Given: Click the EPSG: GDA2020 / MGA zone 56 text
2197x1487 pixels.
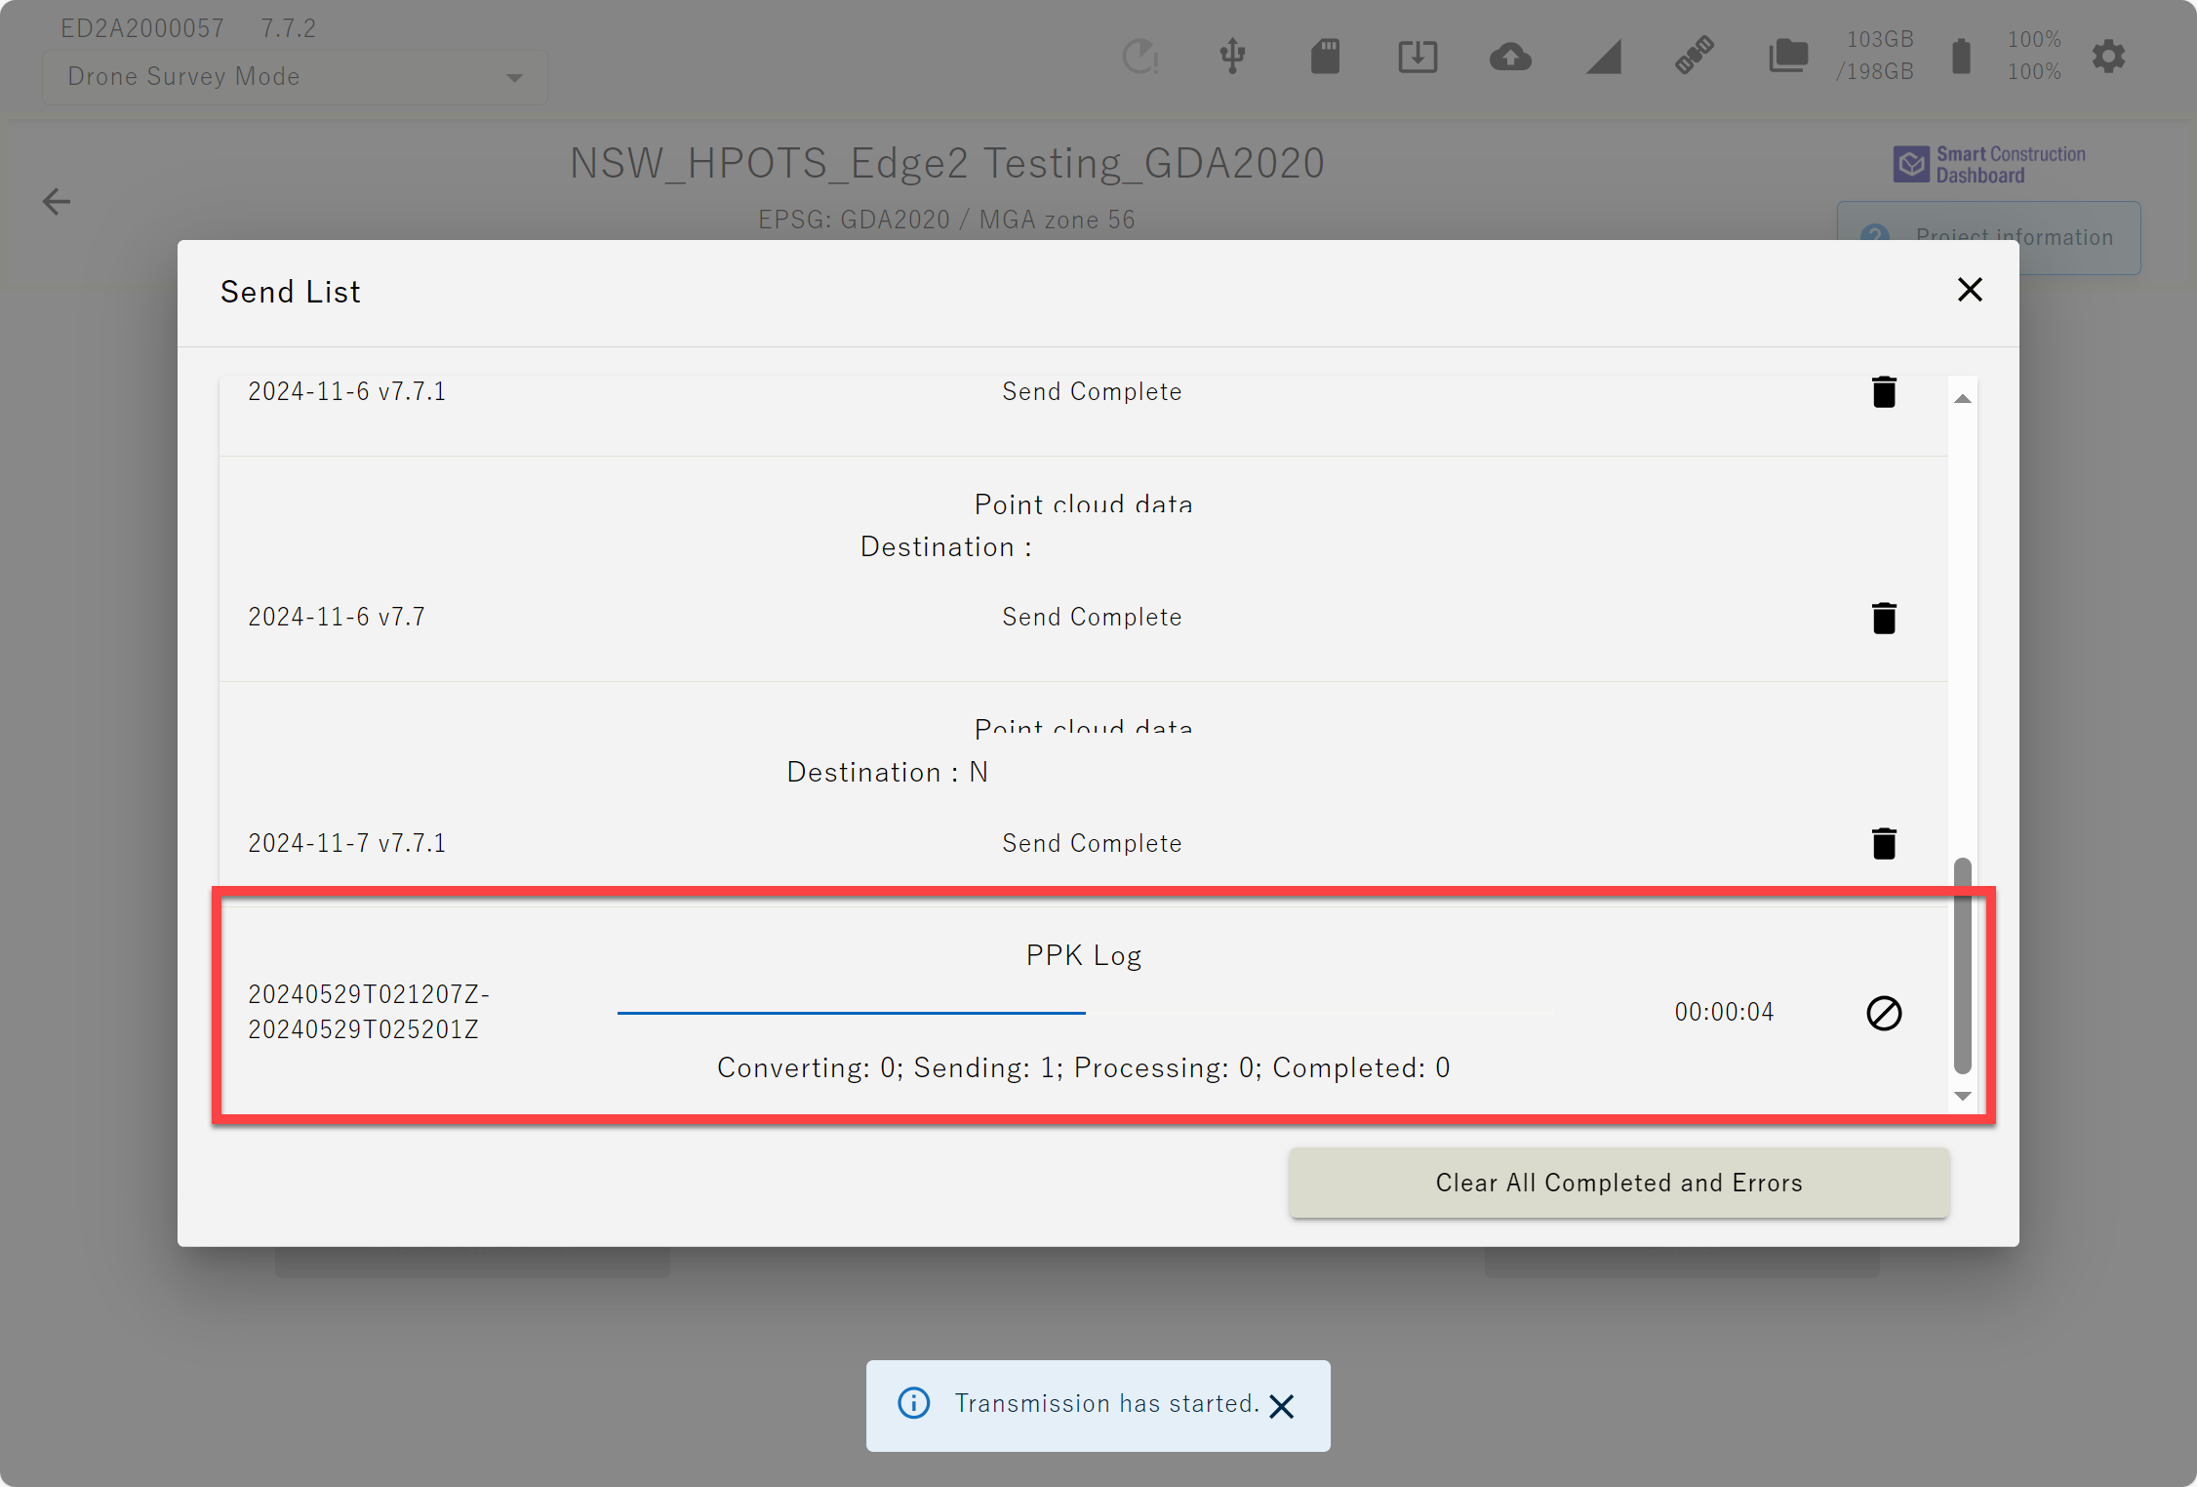Looking at the screenshot, I should coord(946,220).
